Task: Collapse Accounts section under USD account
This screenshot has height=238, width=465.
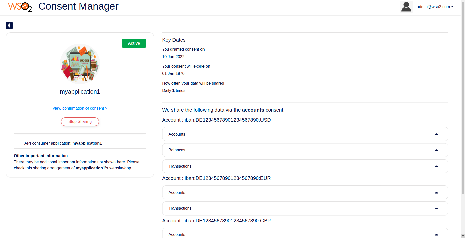Action: (305, 134)
